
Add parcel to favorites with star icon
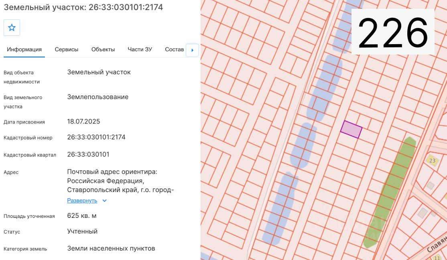(12, 28)
